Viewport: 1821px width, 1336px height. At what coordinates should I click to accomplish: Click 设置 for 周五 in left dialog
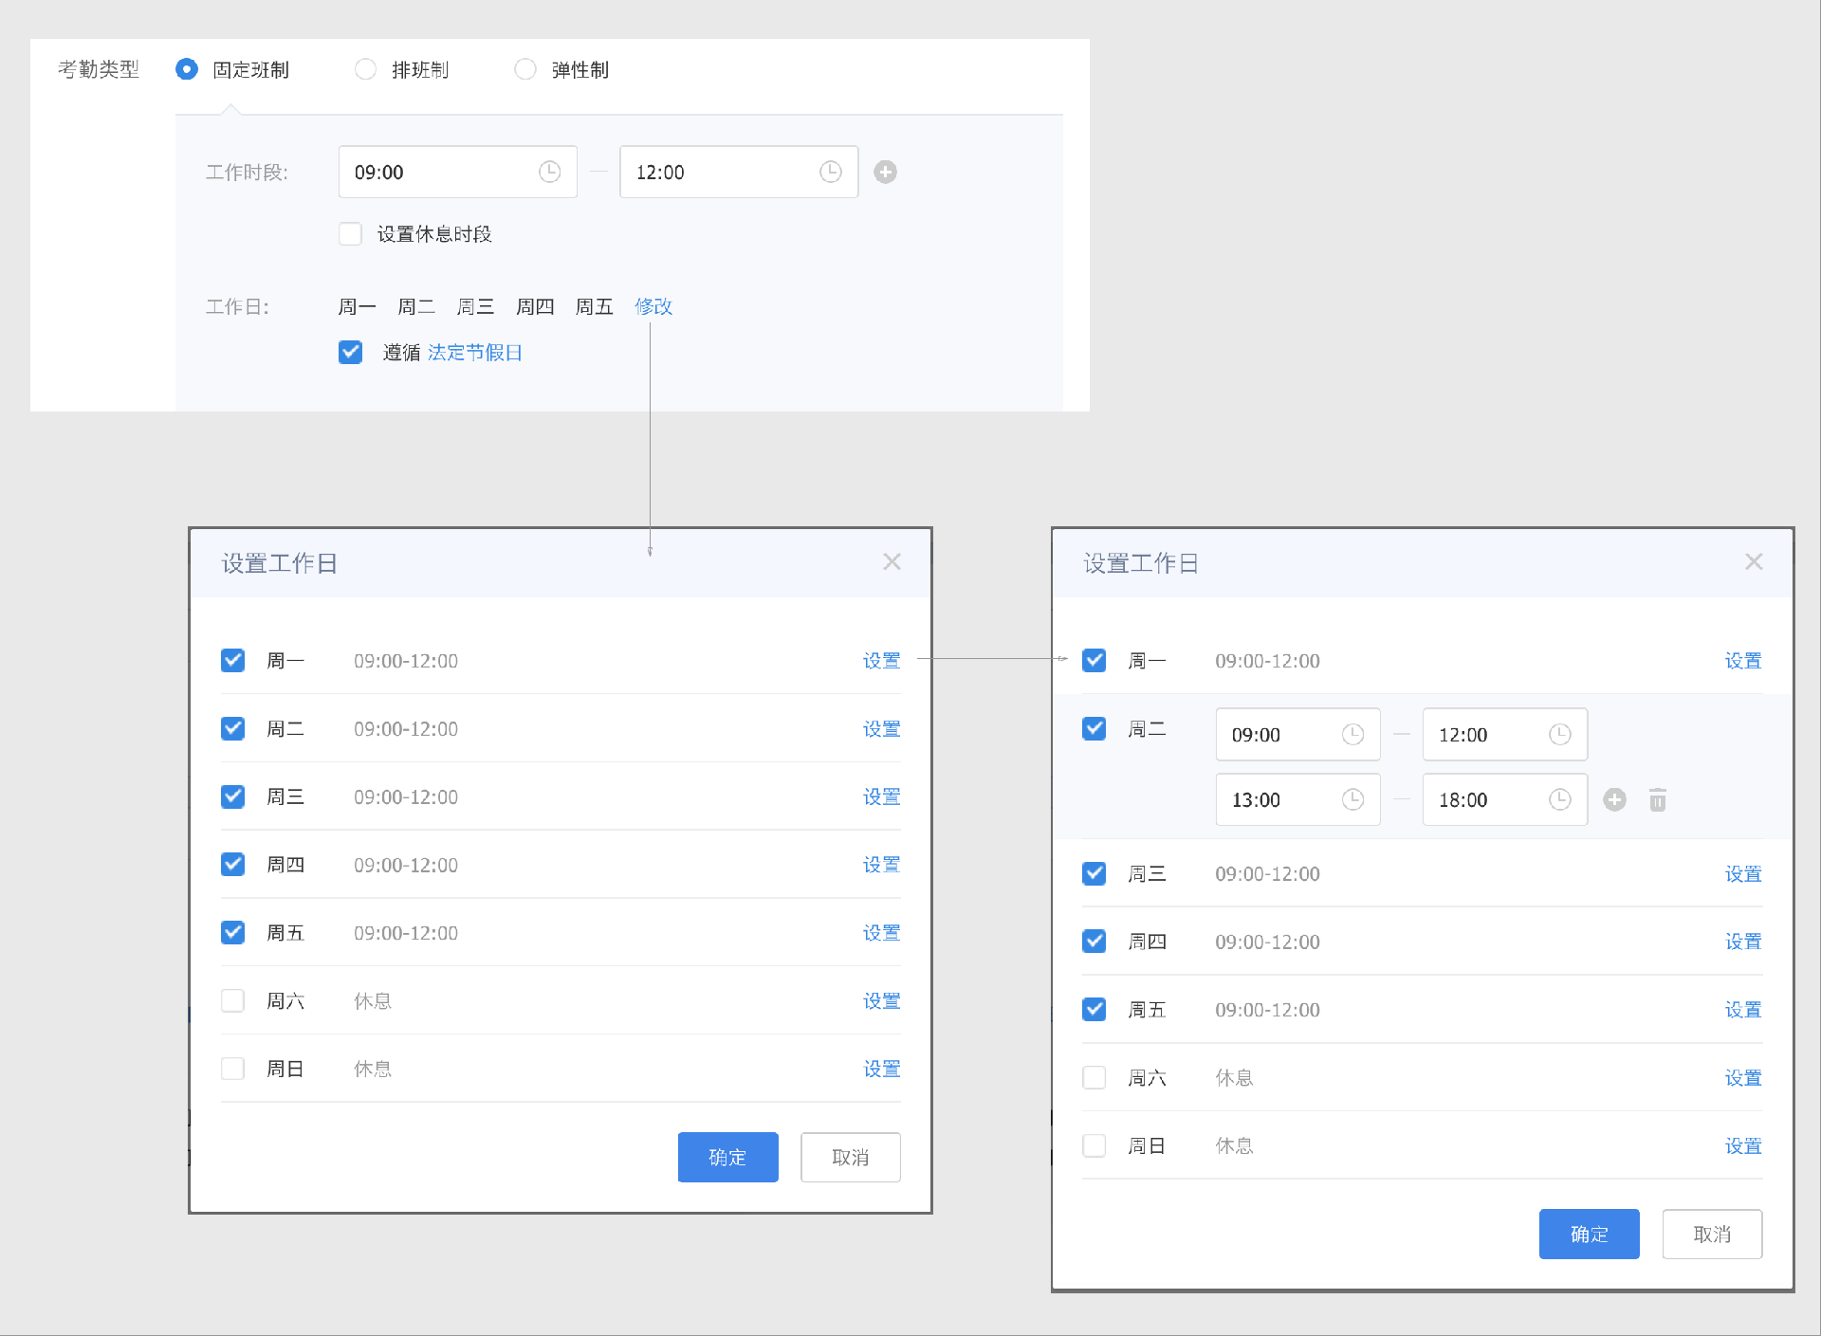click(x=881, y=933)
